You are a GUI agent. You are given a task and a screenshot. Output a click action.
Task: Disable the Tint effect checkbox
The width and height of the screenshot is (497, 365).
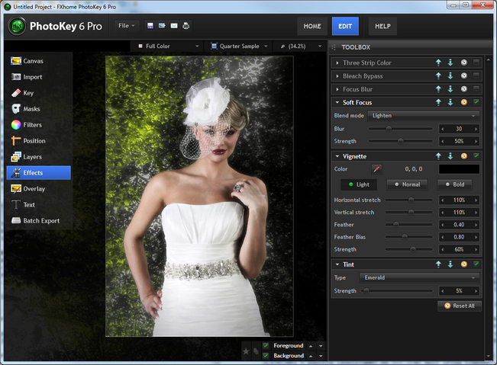click(x=476, y=264)
